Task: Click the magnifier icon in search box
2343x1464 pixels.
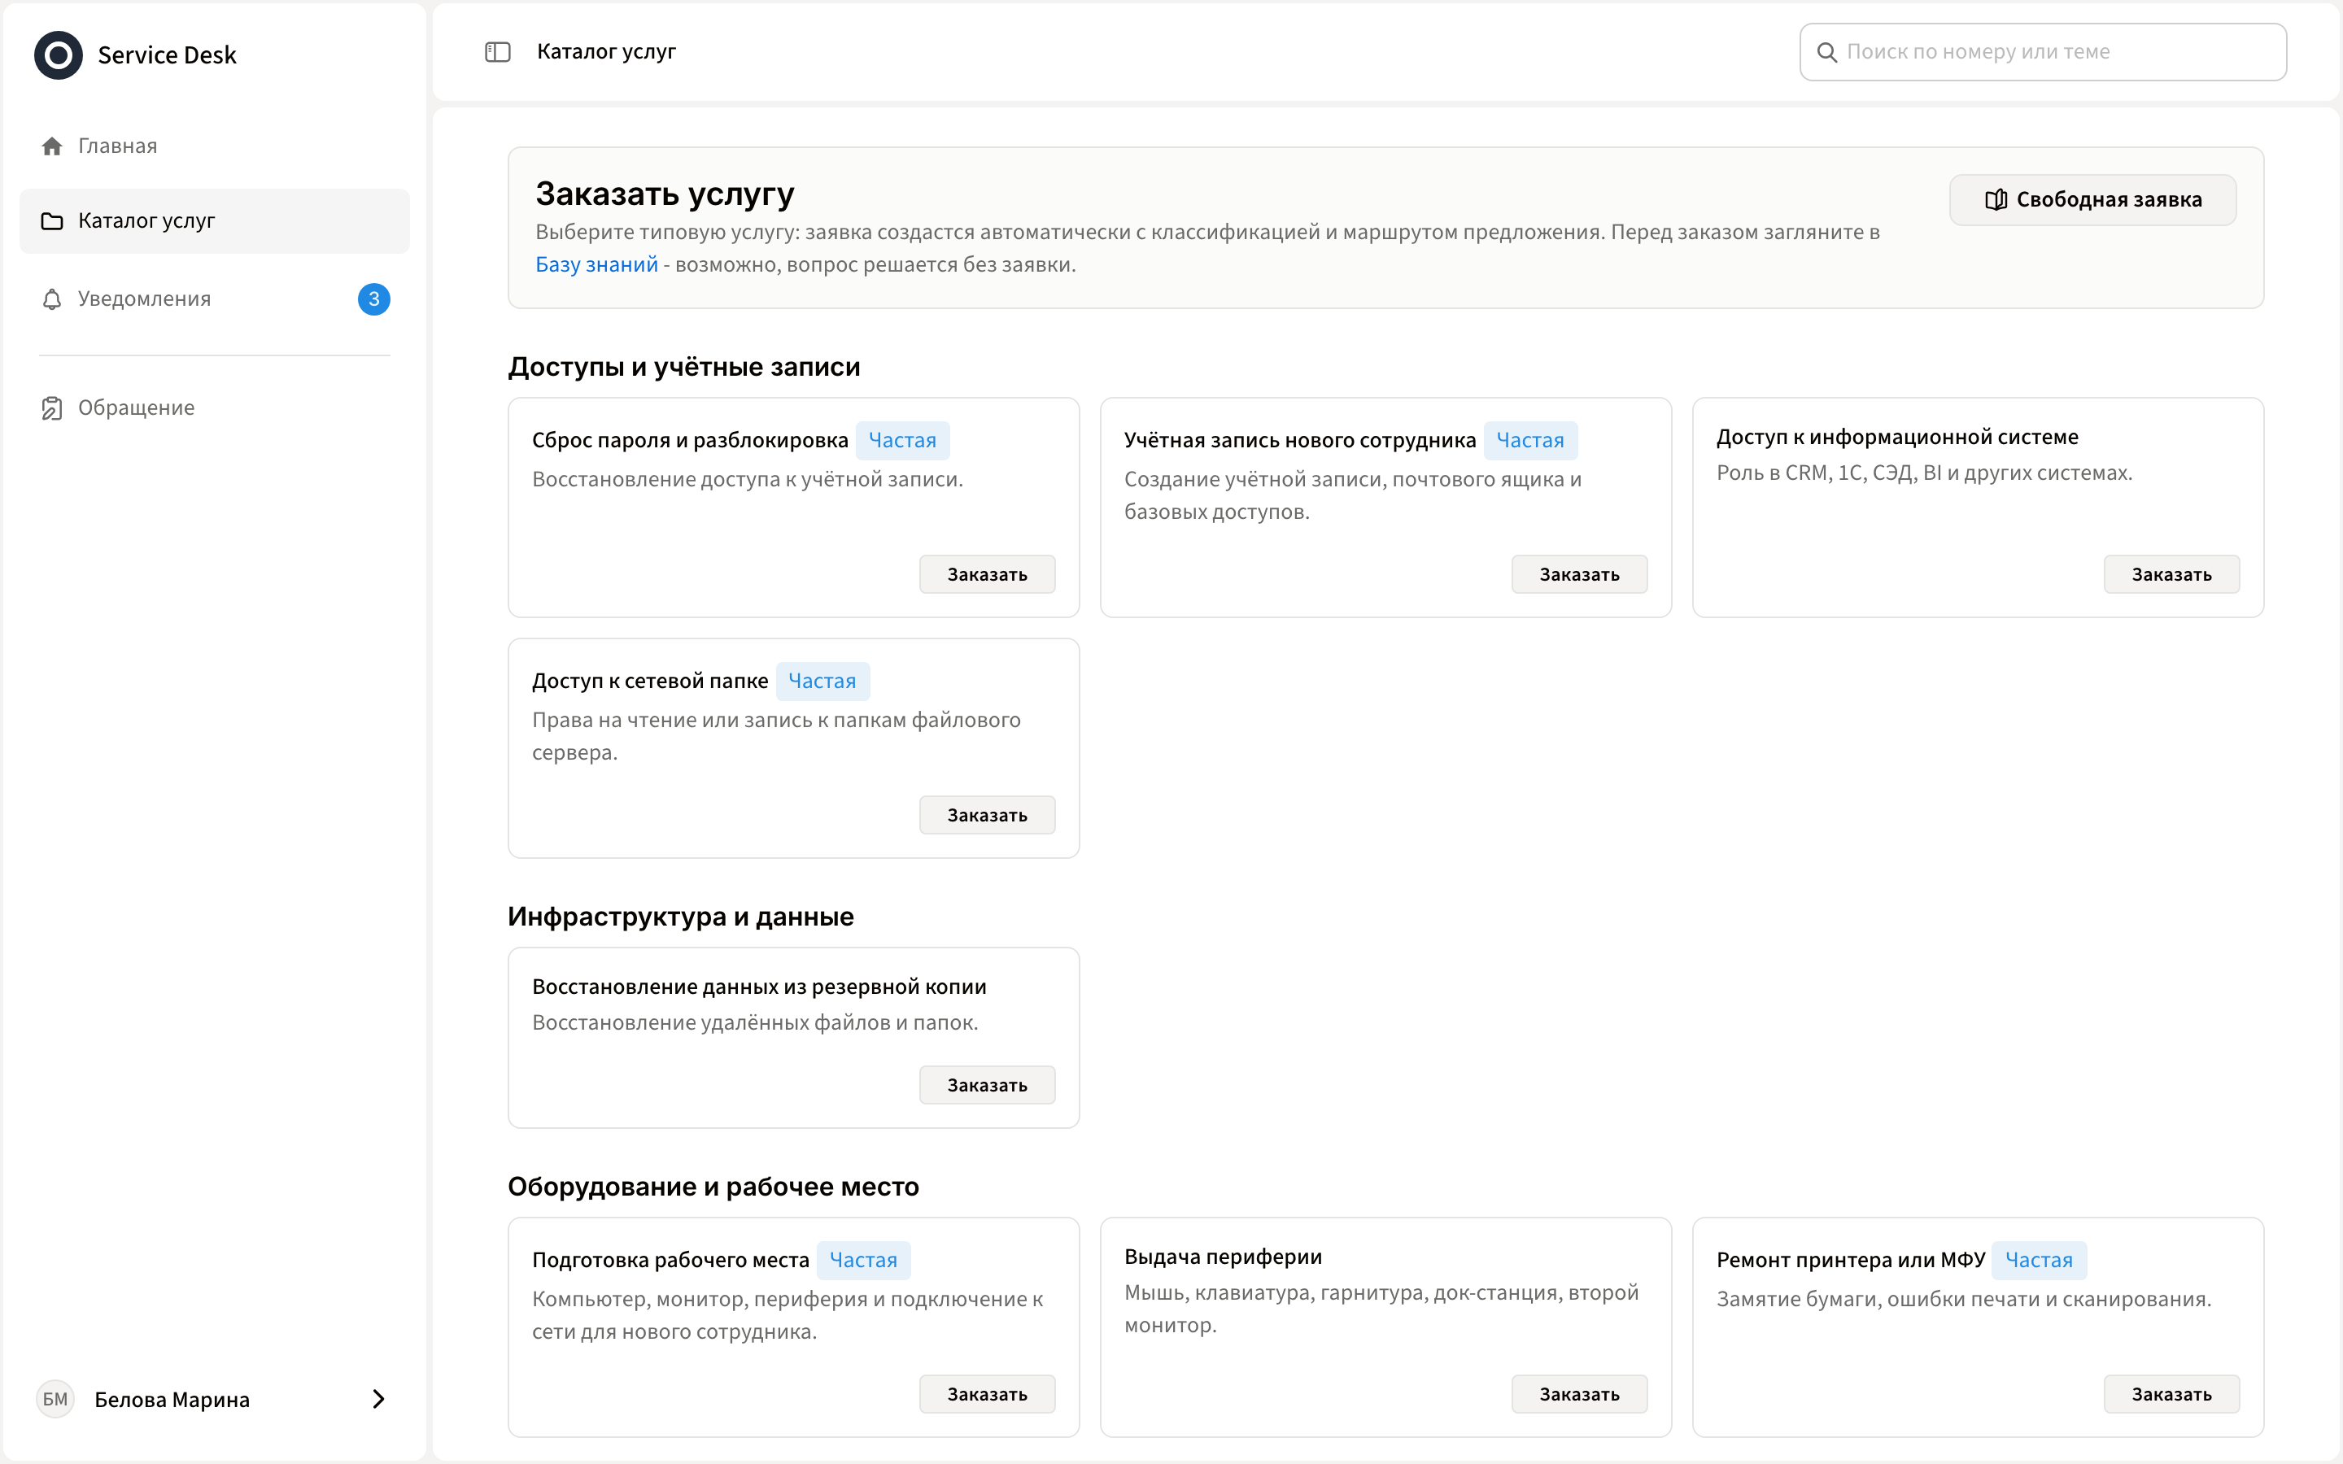Action: (x=1827, y=52)
